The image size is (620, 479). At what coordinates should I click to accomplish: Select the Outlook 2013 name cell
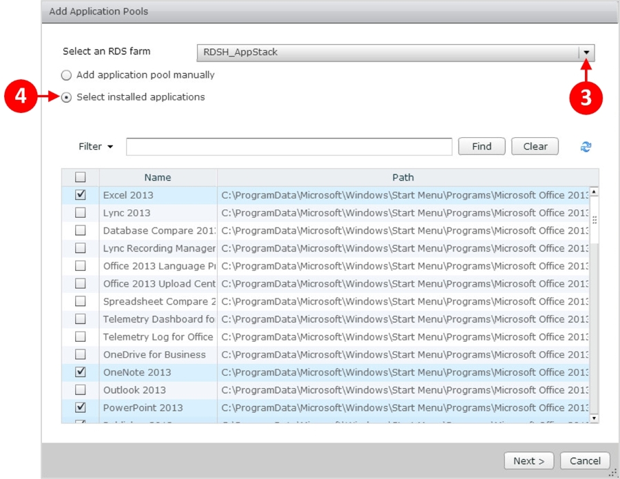click(158, 390)
